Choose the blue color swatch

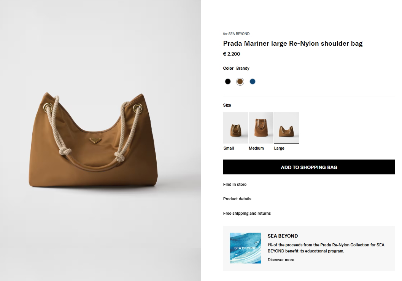tap(253, 81)
